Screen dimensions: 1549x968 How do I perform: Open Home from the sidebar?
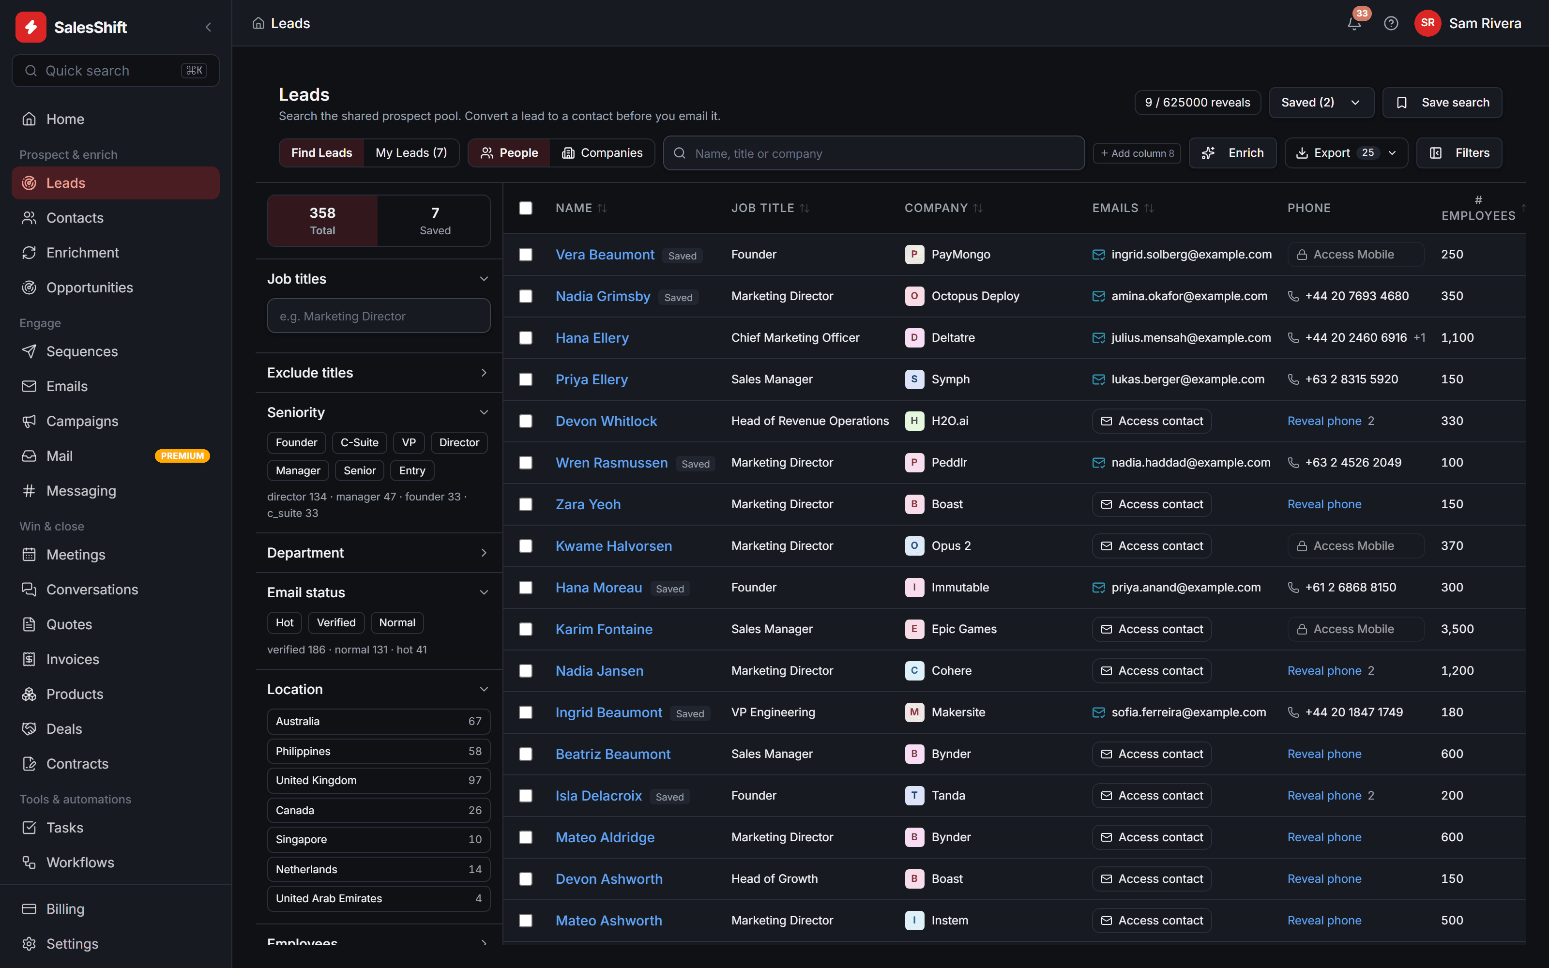coord(115,119)
